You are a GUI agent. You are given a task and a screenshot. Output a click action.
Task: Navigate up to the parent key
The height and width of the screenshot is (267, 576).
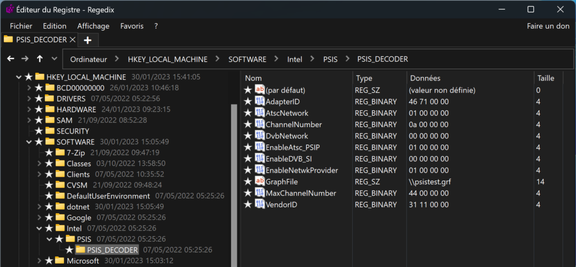coord(40,59)
